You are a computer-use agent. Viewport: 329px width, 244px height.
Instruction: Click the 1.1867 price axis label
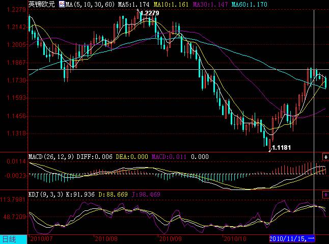point(16,63)
